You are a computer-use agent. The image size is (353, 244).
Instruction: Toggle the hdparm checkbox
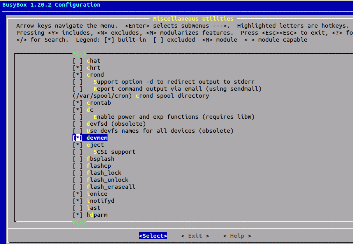78,215
